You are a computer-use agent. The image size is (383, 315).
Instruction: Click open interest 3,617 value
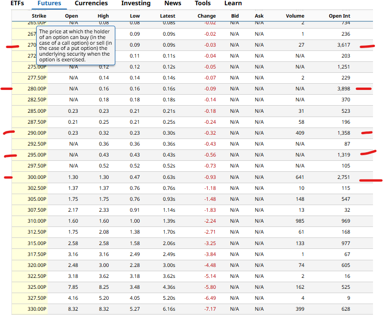pyautogui.click(x=343, y=45)
